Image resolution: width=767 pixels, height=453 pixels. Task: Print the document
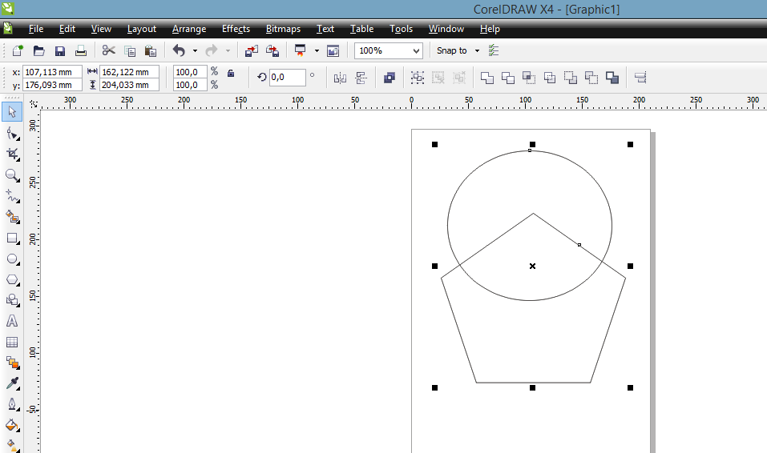tap(81, 50)
